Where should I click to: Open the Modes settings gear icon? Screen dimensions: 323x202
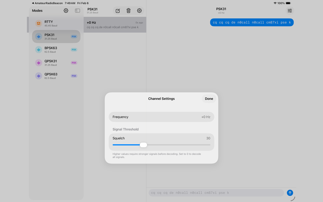point(66,11)
